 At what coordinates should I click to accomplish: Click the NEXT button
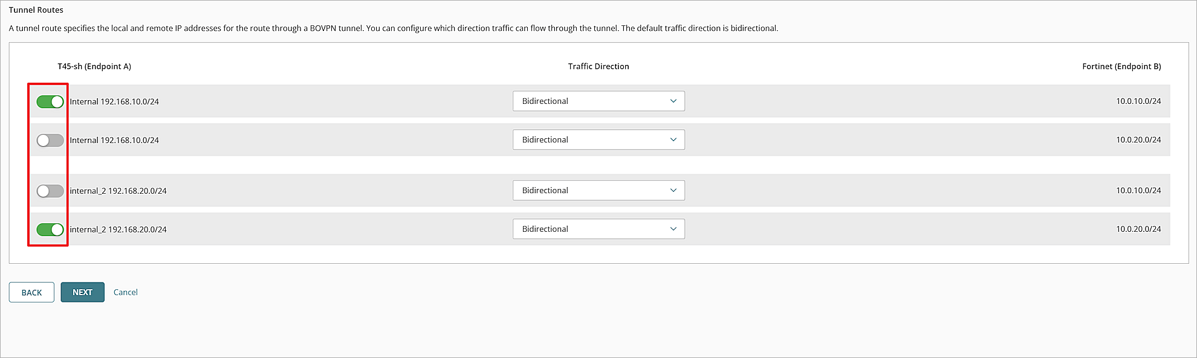pos(82,292)
